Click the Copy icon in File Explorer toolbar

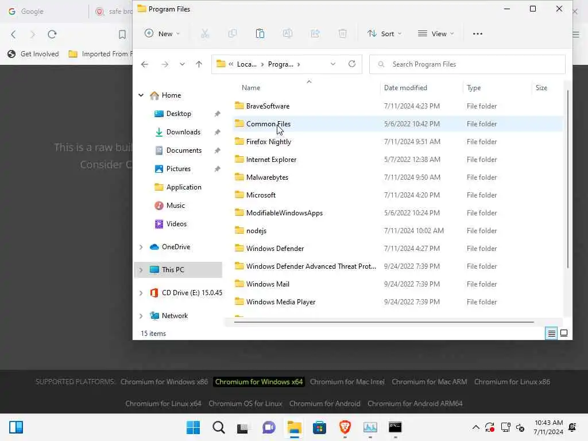(233, 34)
